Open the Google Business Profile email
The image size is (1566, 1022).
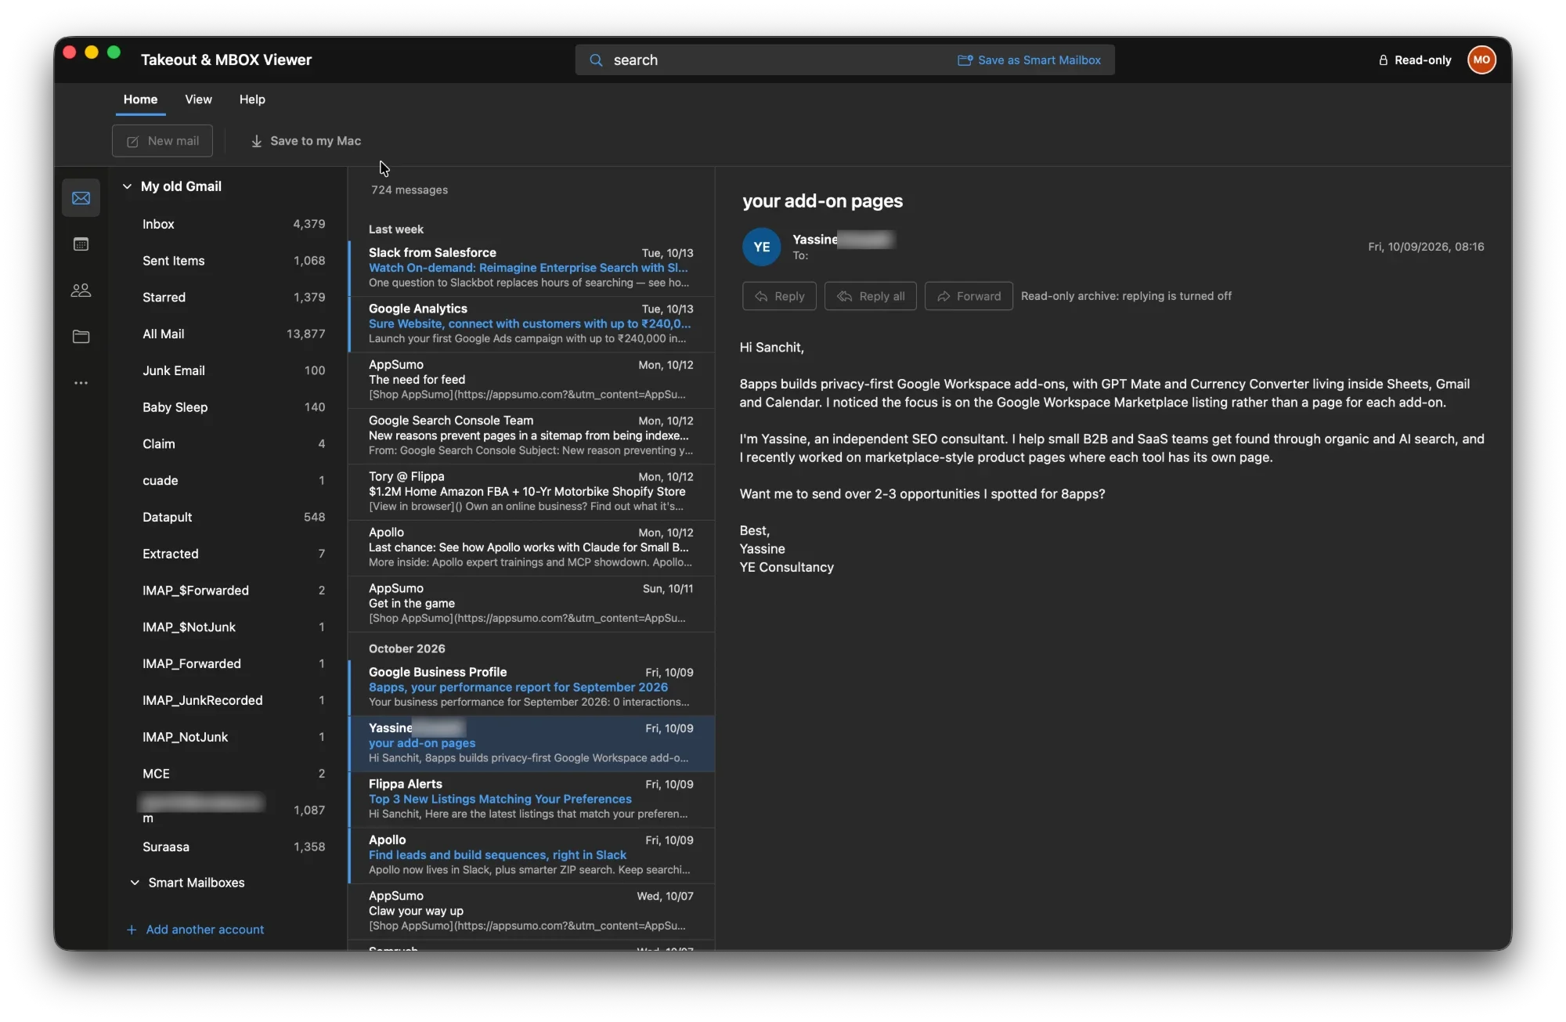click(x=531, y=688)
